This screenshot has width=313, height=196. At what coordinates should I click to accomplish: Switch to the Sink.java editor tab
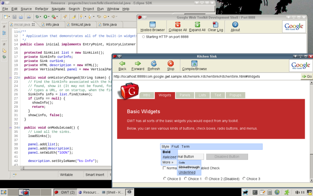click(110, 25)
